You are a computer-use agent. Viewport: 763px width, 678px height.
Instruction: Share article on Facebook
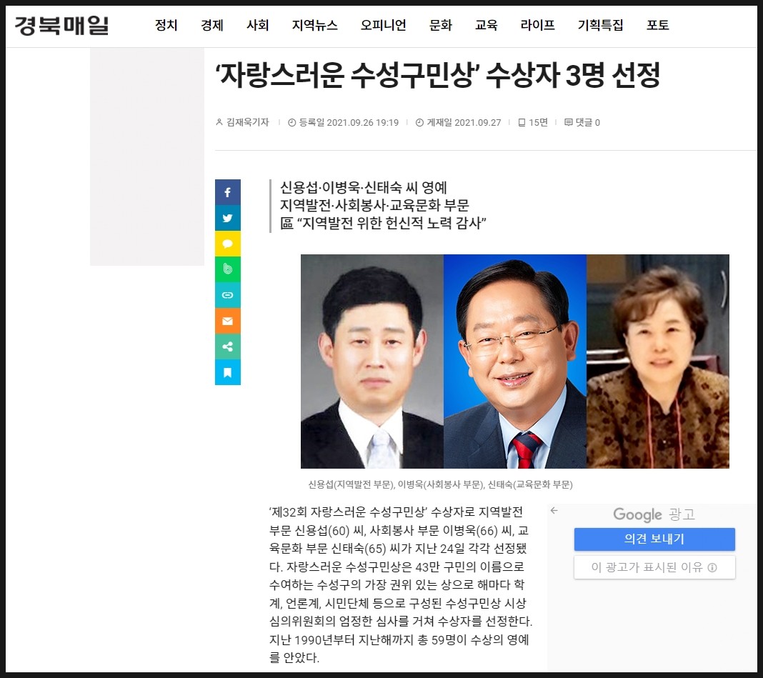tap(228, 192)
